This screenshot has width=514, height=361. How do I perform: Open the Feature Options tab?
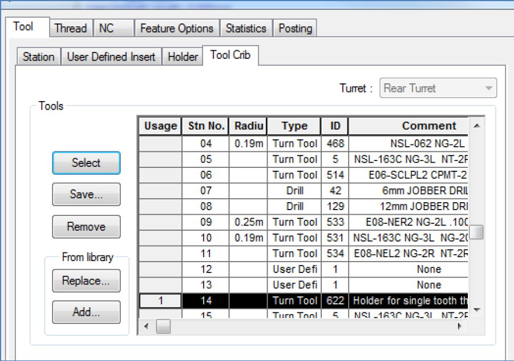(x=176, y=28)
